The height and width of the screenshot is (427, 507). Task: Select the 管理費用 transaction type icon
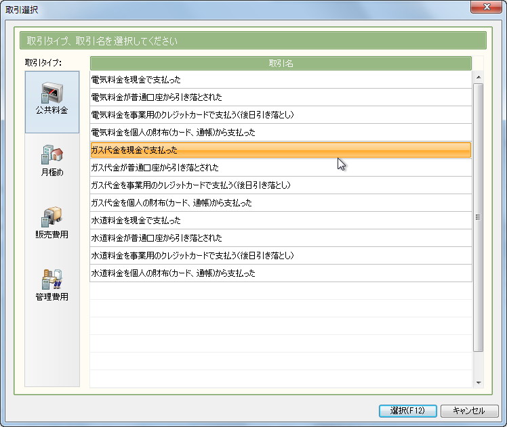point(52,285)
